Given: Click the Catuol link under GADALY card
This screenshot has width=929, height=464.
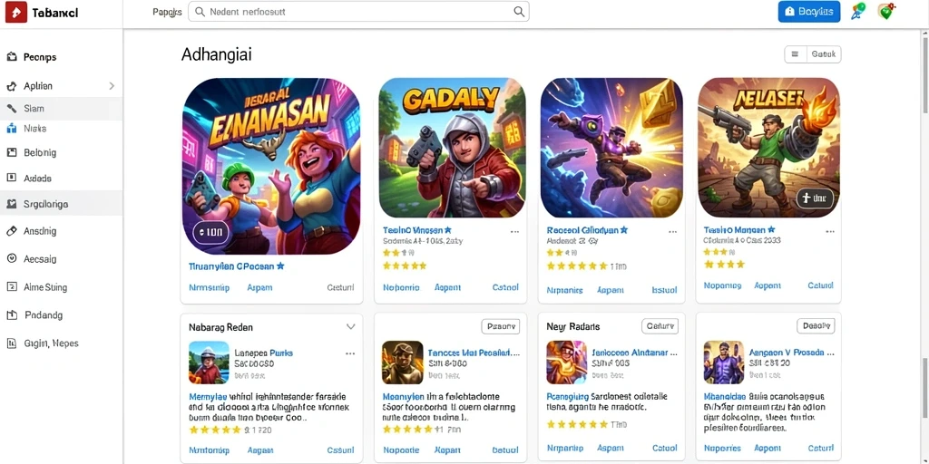Looking at the screenshot, I should 505,287.
